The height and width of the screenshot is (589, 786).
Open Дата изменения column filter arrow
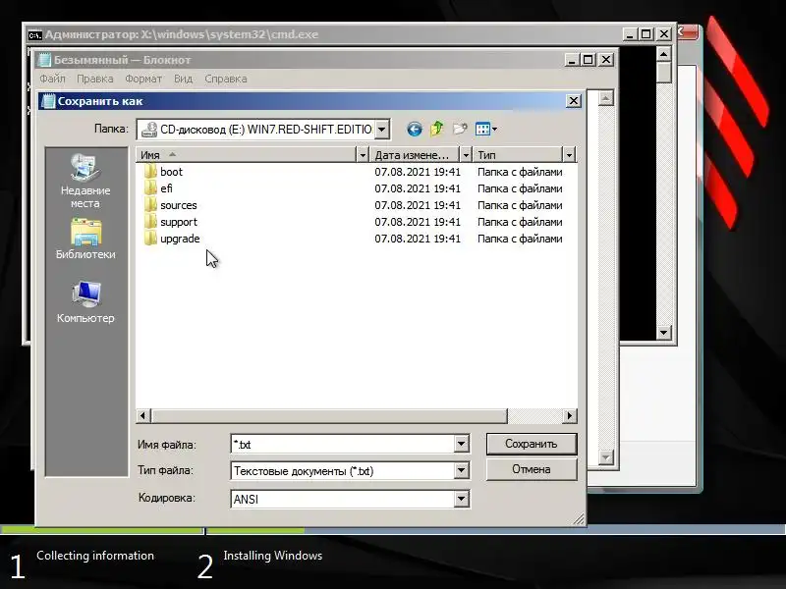(x=465, y=155)
